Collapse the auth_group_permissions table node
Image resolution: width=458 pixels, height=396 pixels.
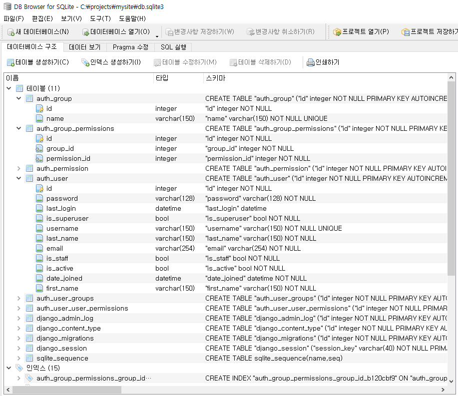[18, 128]
